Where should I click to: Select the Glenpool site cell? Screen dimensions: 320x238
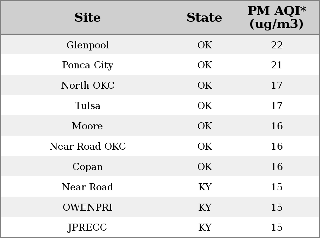(x=88, y=45)
